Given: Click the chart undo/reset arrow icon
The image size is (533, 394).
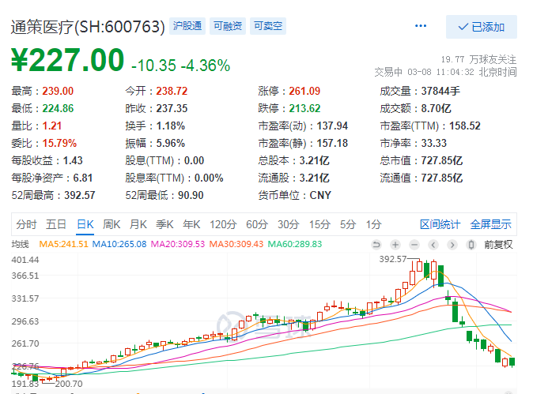Looking at the screenshot, I should point(376,244).
